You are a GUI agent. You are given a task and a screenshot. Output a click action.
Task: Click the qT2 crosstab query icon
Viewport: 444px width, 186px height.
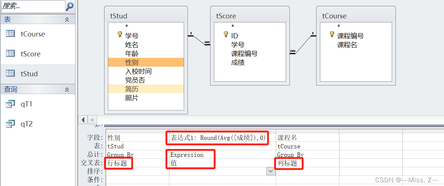point(10,124)
